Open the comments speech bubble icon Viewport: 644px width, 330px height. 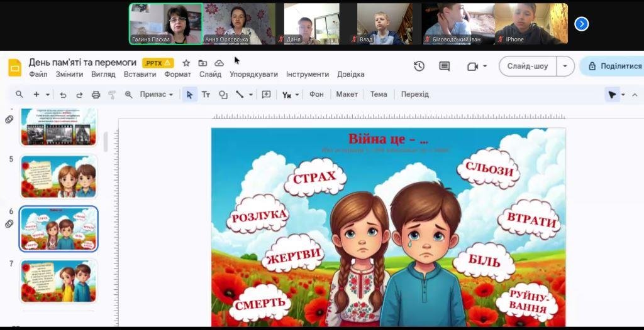(x=445, y=66)
